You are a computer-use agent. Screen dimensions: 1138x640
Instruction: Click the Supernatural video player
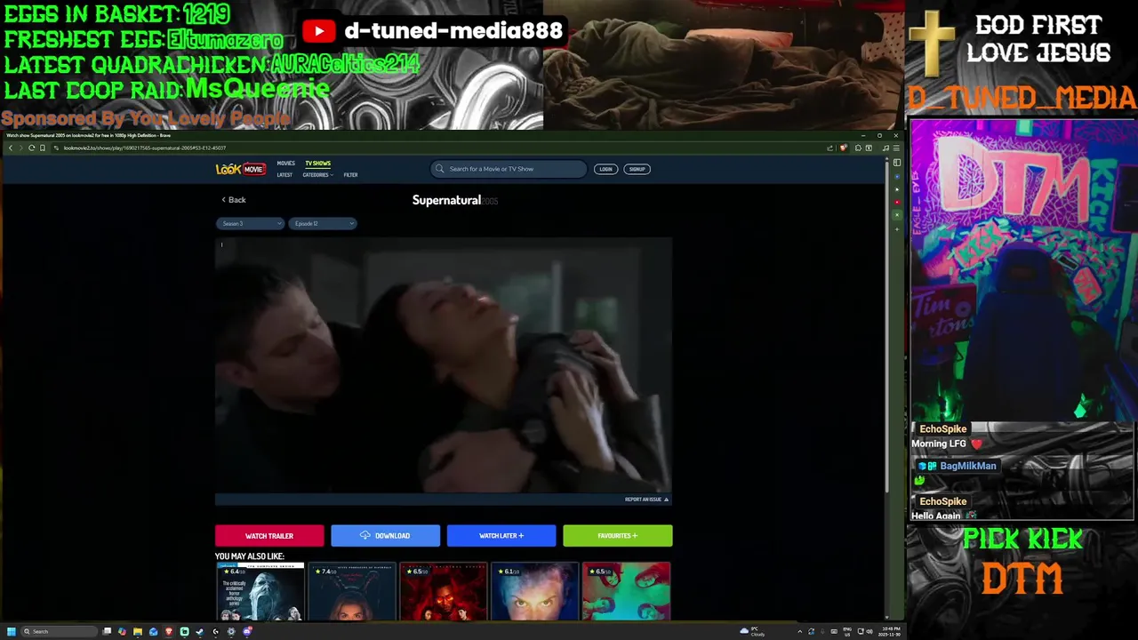443,364
